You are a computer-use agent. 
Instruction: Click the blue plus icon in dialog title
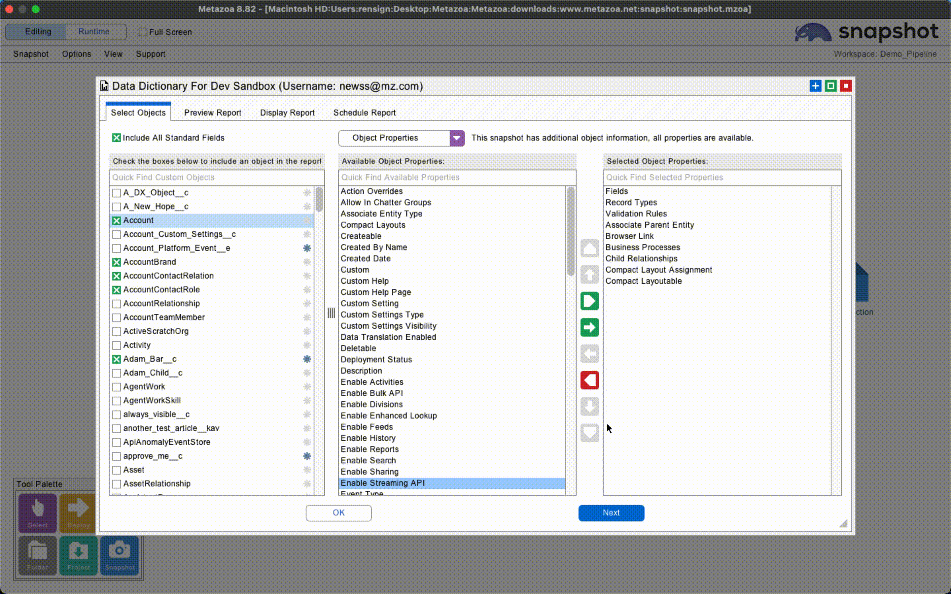(x=815, y=86)
